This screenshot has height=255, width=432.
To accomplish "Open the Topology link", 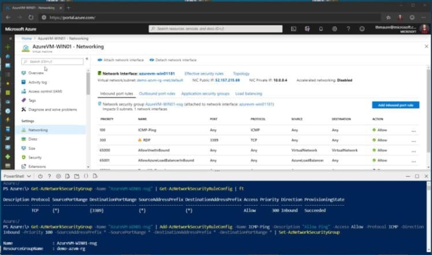I will click(241, 73).
